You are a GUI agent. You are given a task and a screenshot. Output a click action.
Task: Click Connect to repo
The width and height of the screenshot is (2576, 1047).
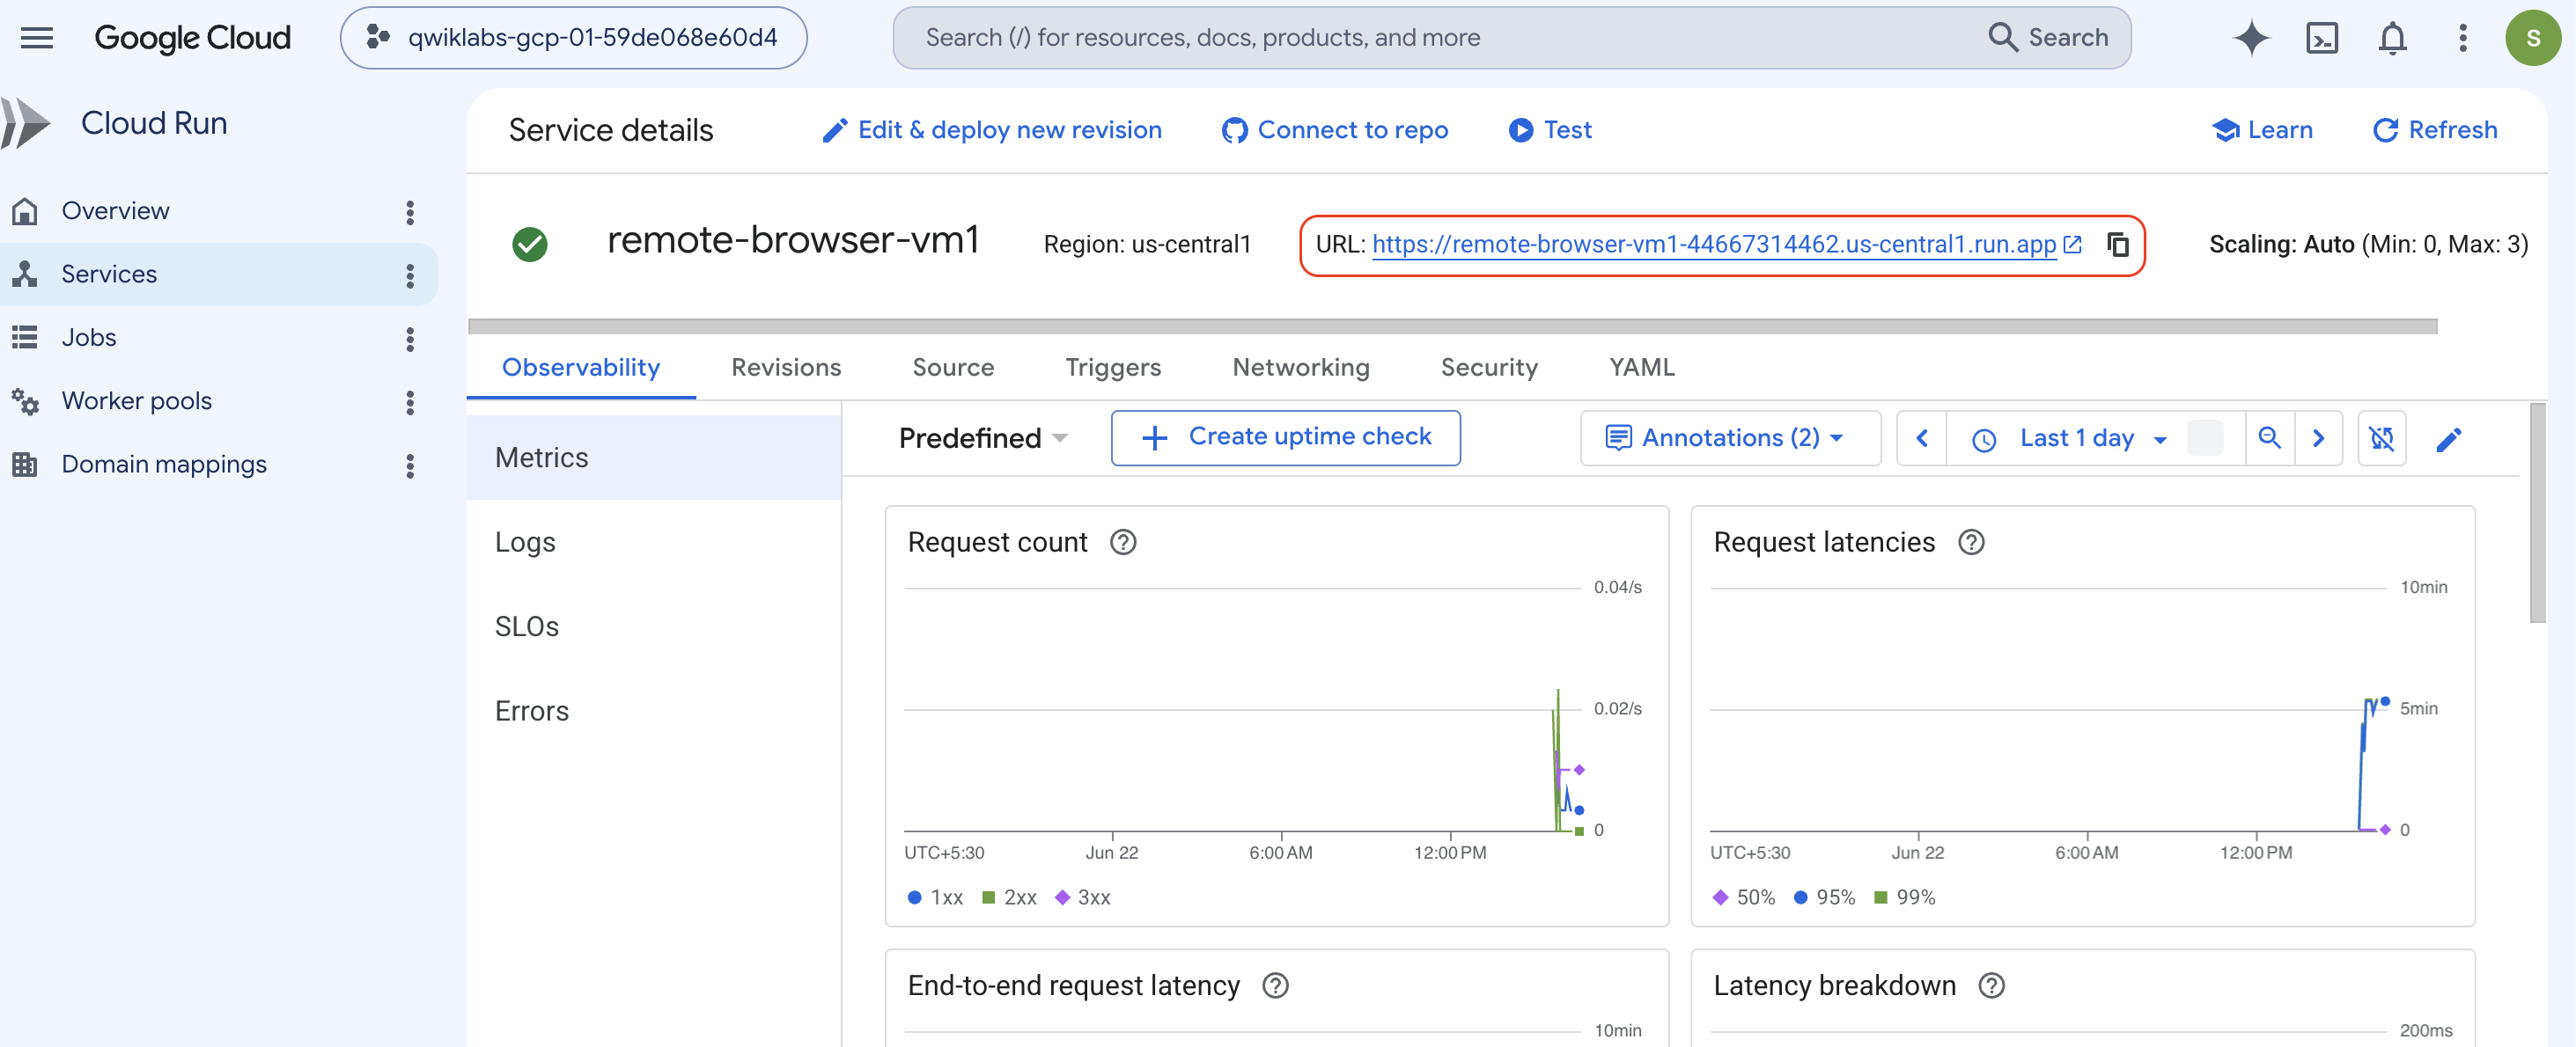coord(1334,130)
